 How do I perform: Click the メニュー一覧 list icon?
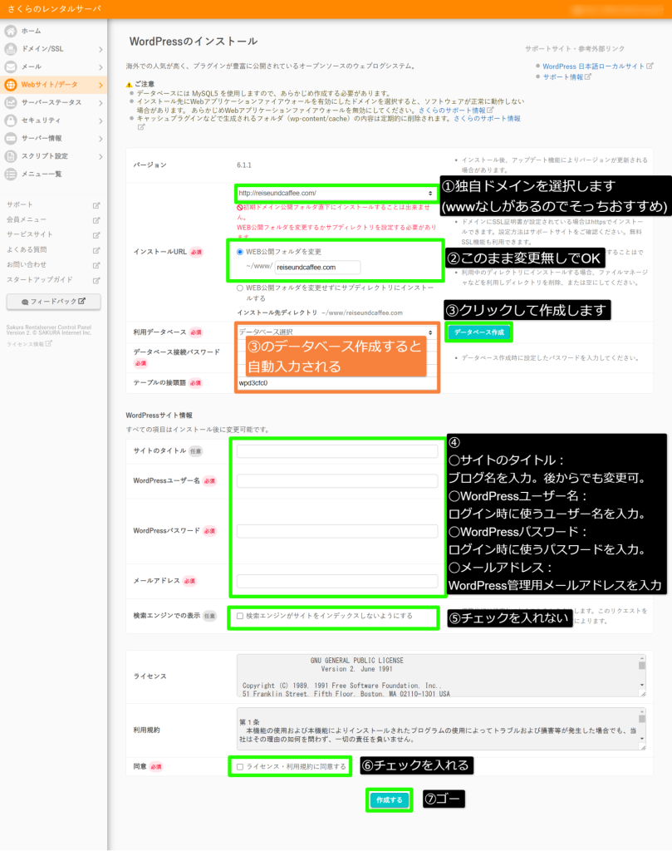[10, 175]
